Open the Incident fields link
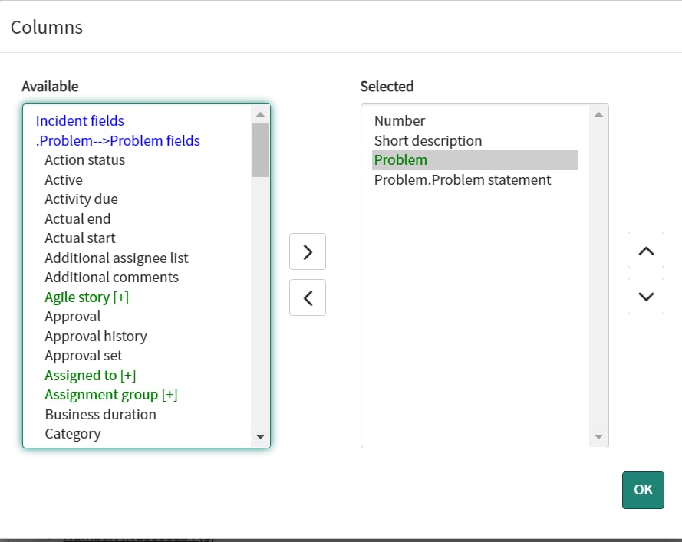This screenshot has height=542, width=682. (x=79, y=120)
